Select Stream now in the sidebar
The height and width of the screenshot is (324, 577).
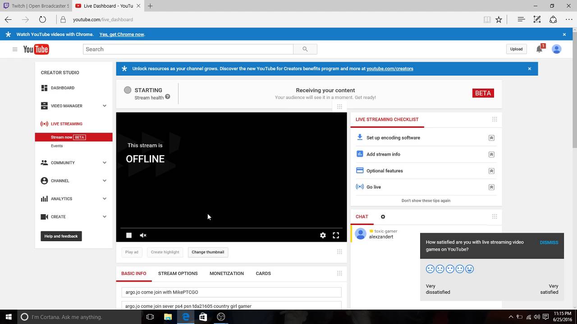pyautogui.click(x=73, y=137)
